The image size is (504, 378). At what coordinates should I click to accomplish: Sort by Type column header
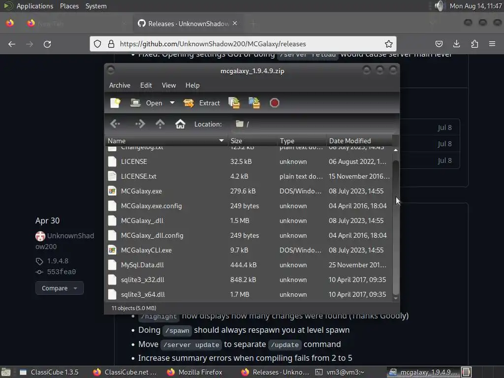click(302, 141)
